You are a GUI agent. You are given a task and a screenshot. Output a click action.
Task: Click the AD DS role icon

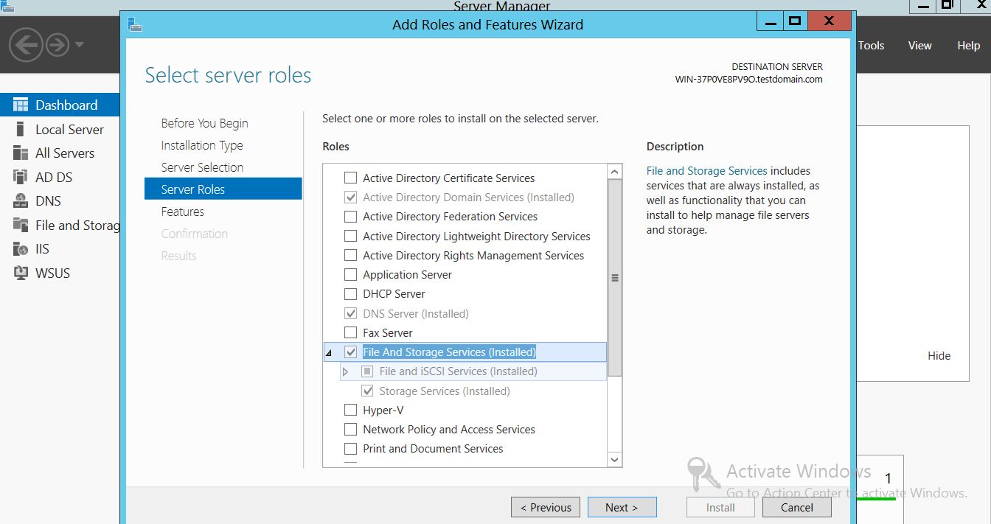21,178
